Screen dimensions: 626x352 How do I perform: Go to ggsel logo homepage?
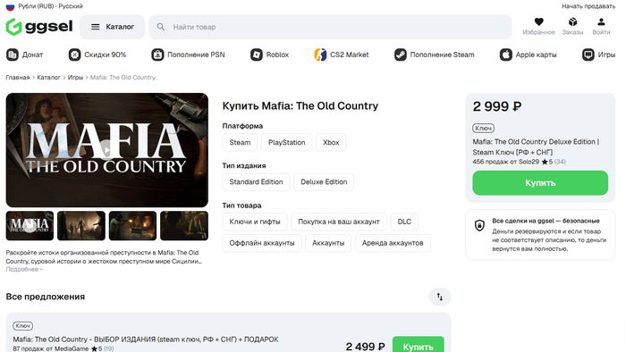tap(39, 27)
